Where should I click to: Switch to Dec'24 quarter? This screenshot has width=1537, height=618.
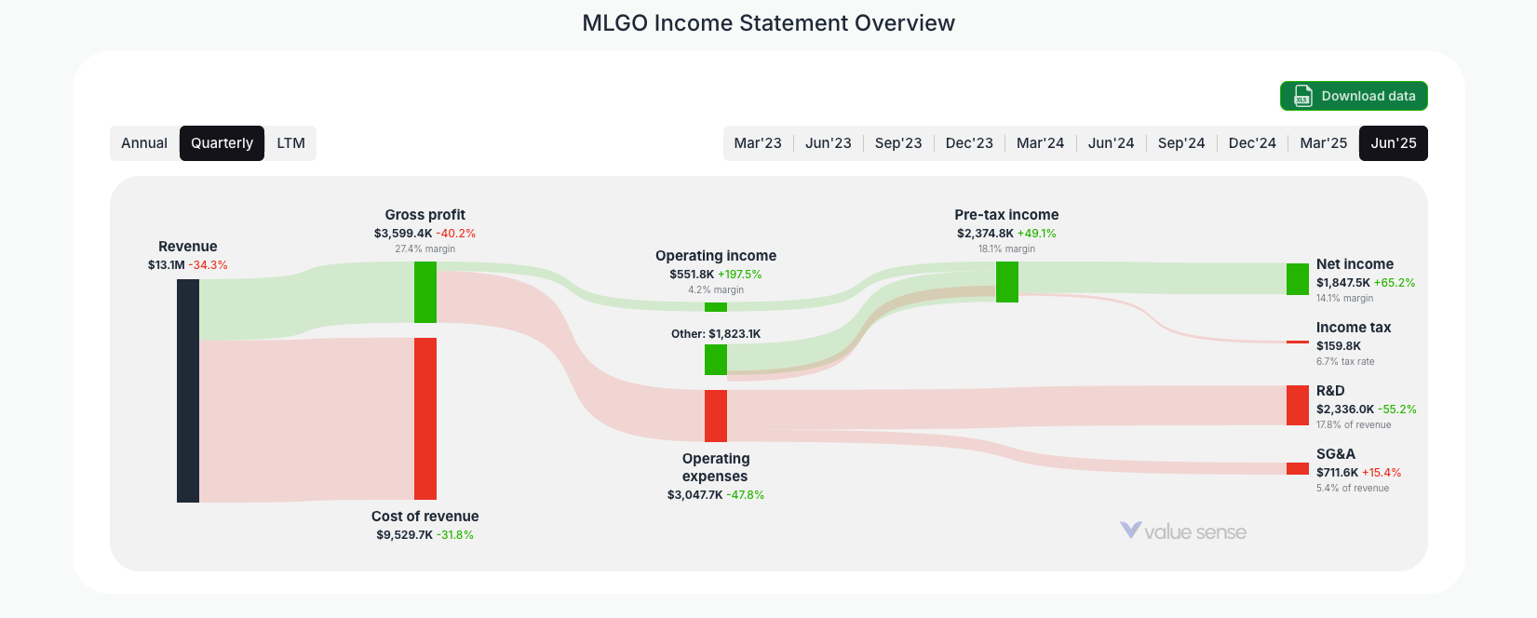1252,142
